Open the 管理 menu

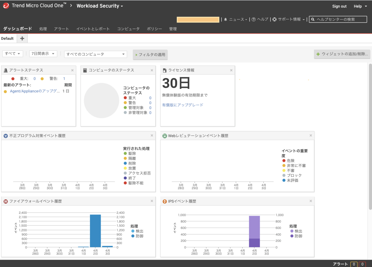click(x=173, y=29)
